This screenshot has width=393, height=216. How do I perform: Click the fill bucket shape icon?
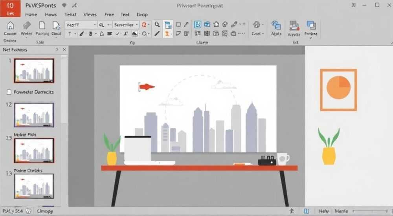point(102,33)
